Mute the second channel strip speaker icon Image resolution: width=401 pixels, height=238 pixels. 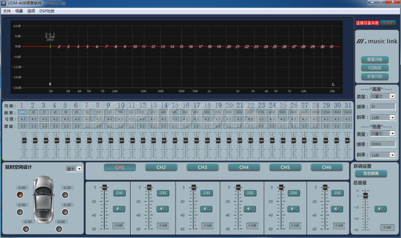tap(162, 209)
